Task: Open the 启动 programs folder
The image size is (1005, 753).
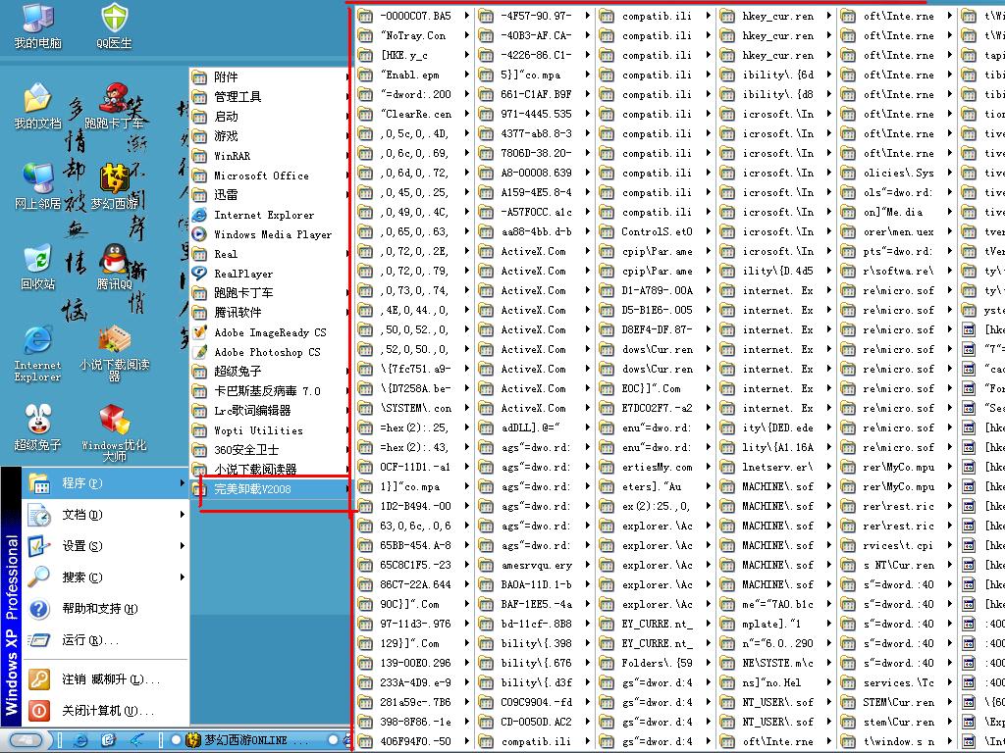Action: tap(271, 116)
